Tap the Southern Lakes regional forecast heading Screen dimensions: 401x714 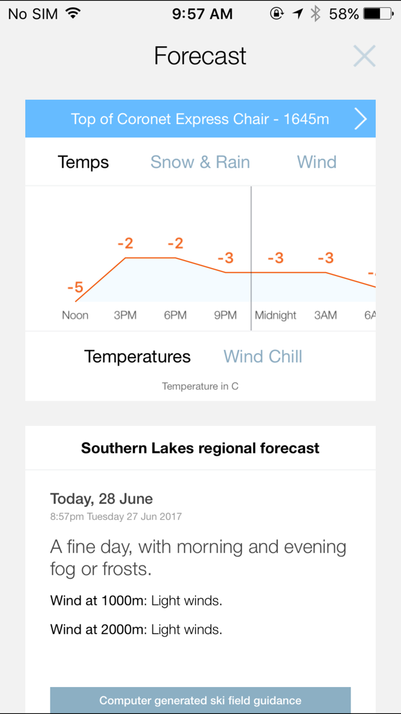[x=200, y=448]
